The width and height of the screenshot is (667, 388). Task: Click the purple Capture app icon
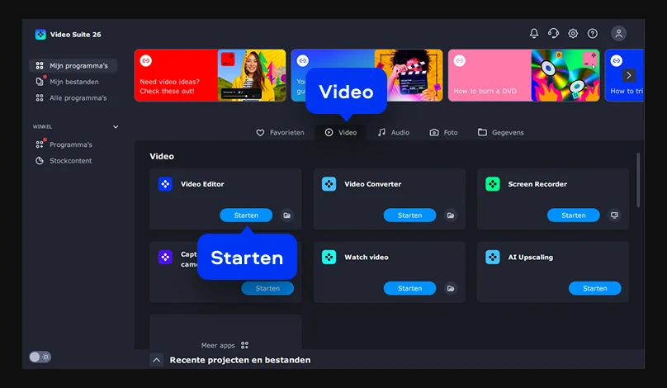point(165,257)
